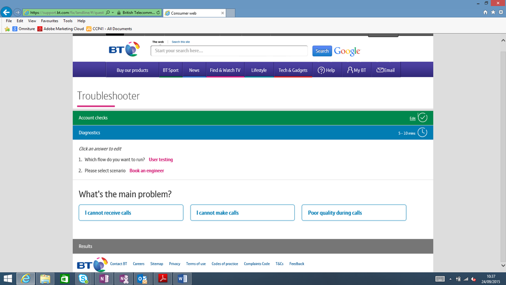This screenshot has height=285, width=506.
Task: Open the Favourites menu
Action: click(49, 21)
